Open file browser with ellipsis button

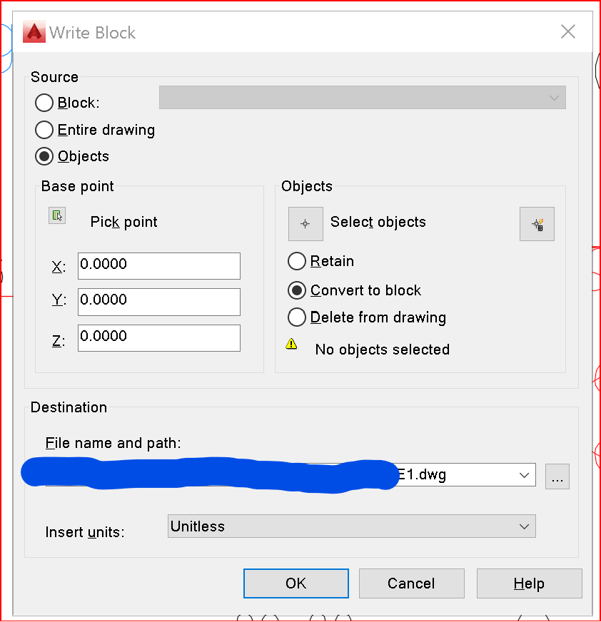point(557,476)
